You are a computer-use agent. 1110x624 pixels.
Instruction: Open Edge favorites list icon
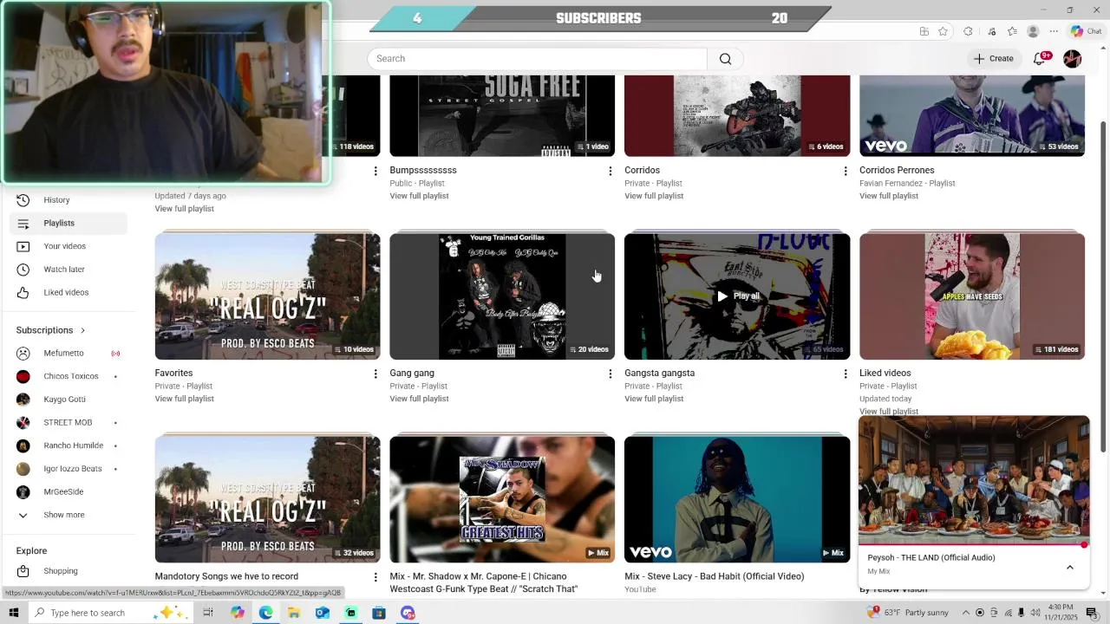coord(1012,31)
